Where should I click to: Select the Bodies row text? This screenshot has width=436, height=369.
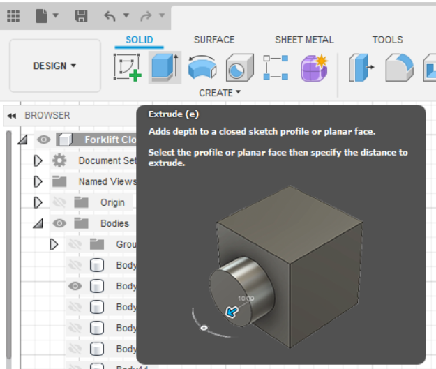tap(114, 223)
